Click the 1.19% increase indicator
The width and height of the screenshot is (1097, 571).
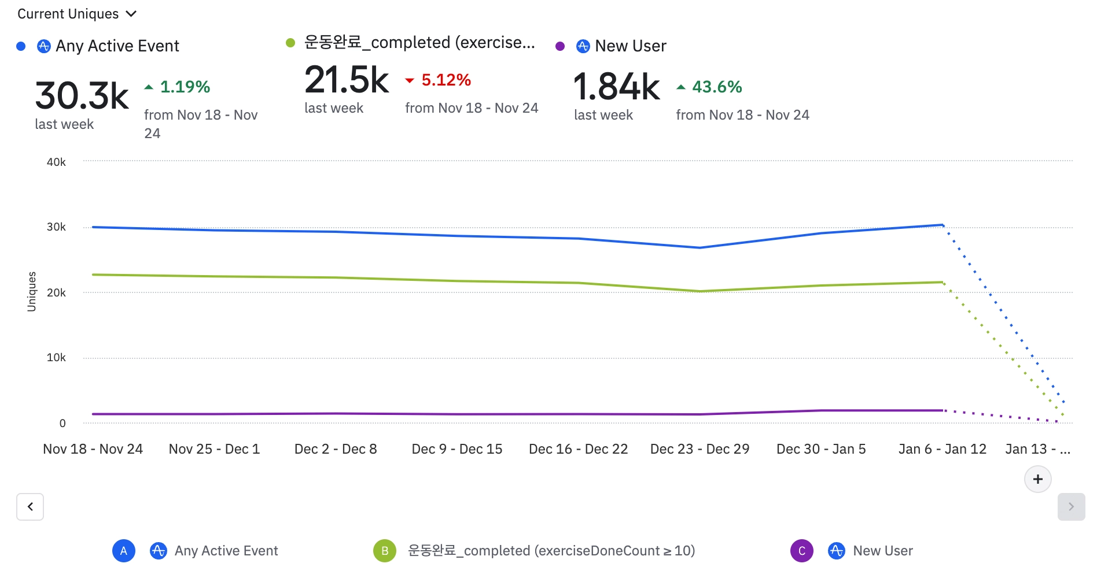coord(177,87)
